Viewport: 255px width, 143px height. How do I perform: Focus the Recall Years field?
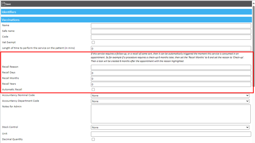[171, 84]
